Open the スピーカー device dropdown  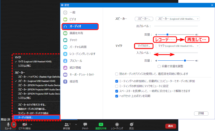click(178, 19)
